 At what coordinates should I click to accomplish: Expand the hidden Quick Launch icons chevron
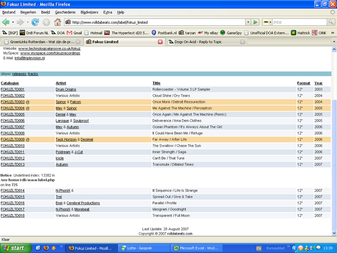pos(61,247)
